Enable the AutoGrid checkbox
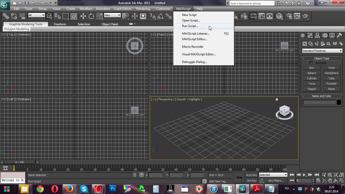This screenshot has width=345, height=194. (x=311, y=63)
